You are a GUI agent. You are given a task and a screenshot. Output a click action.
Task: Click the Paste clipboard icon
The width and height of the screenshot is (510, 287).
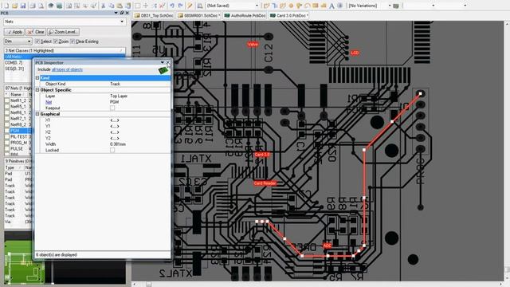point(120,6)
